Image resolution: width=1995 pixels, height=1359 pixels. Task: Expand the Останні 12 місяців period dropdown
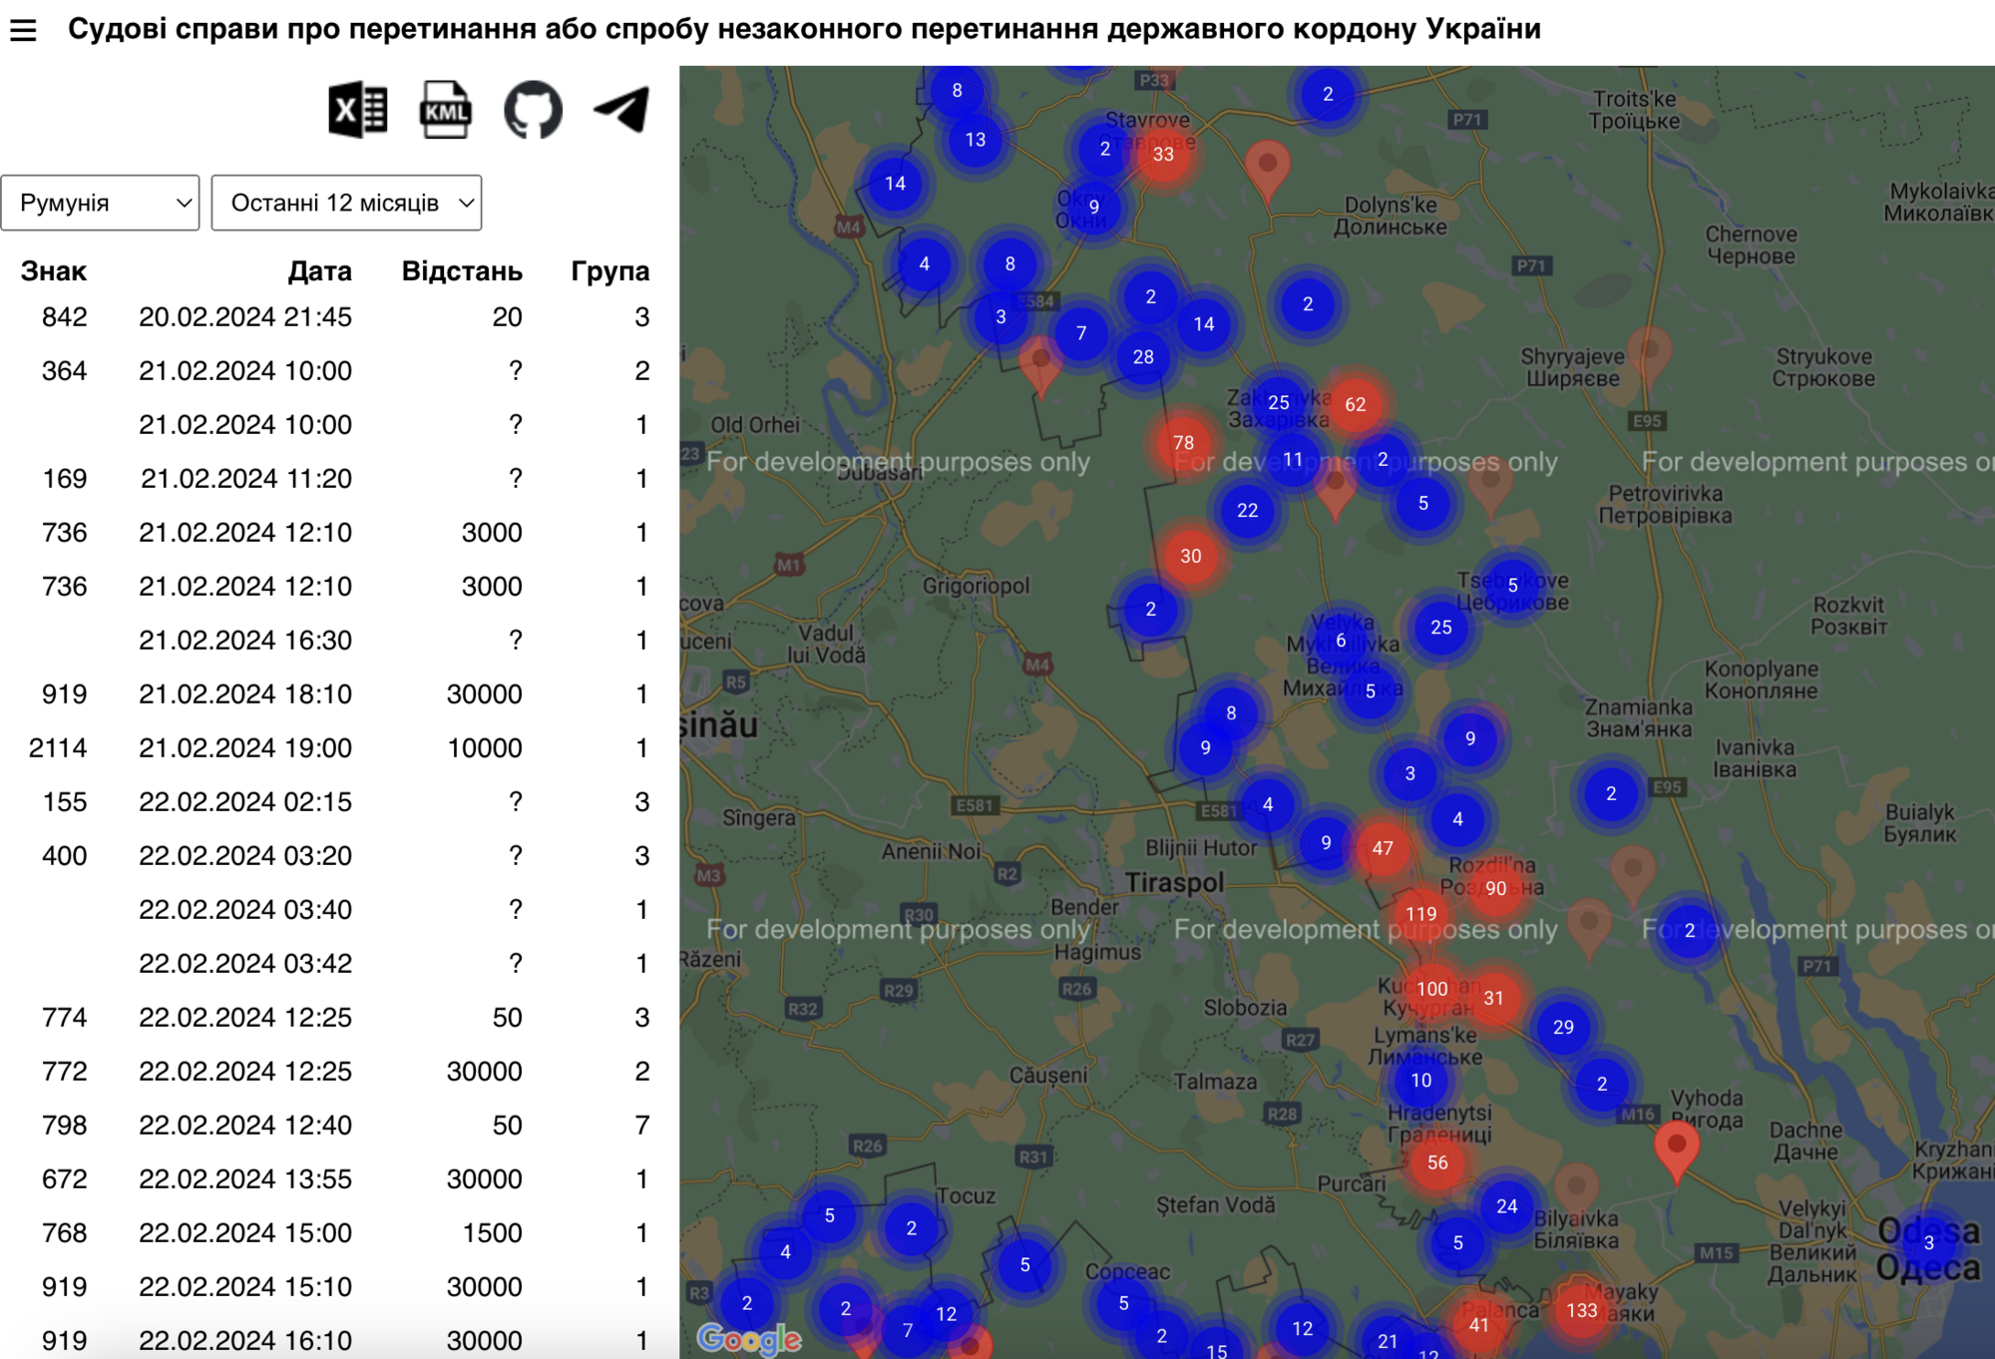pos(346,203)
